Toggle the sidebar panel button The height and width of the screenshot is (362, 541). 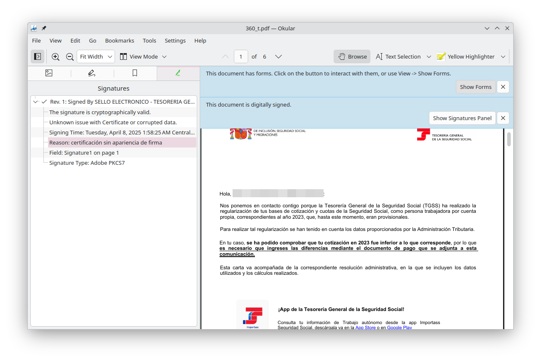[x=37, y=56]
